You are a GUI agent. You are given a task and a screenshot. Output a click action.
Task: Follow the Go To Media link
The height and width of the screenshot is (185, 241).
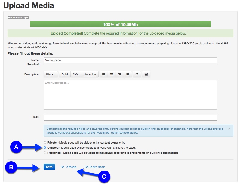coord(69,167)
